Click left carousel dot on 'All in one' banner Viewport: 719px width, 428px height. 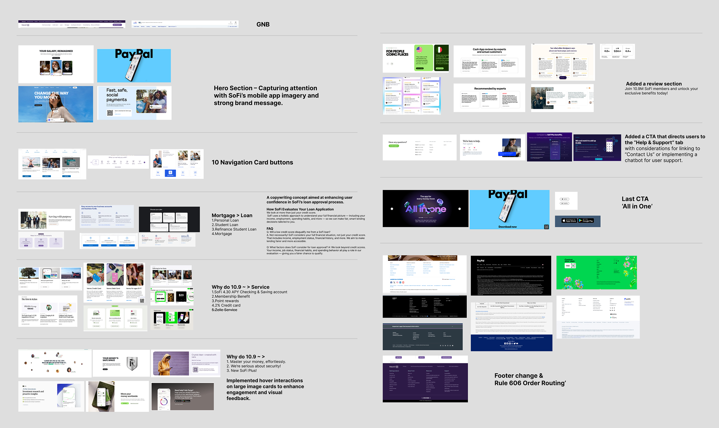click(x=392, y=209)
